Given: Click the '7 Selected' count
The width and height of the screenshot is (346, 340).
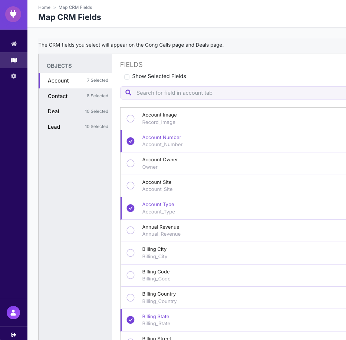Looking at the screenshot, I should pyautogui.click(x=97, y=80).
